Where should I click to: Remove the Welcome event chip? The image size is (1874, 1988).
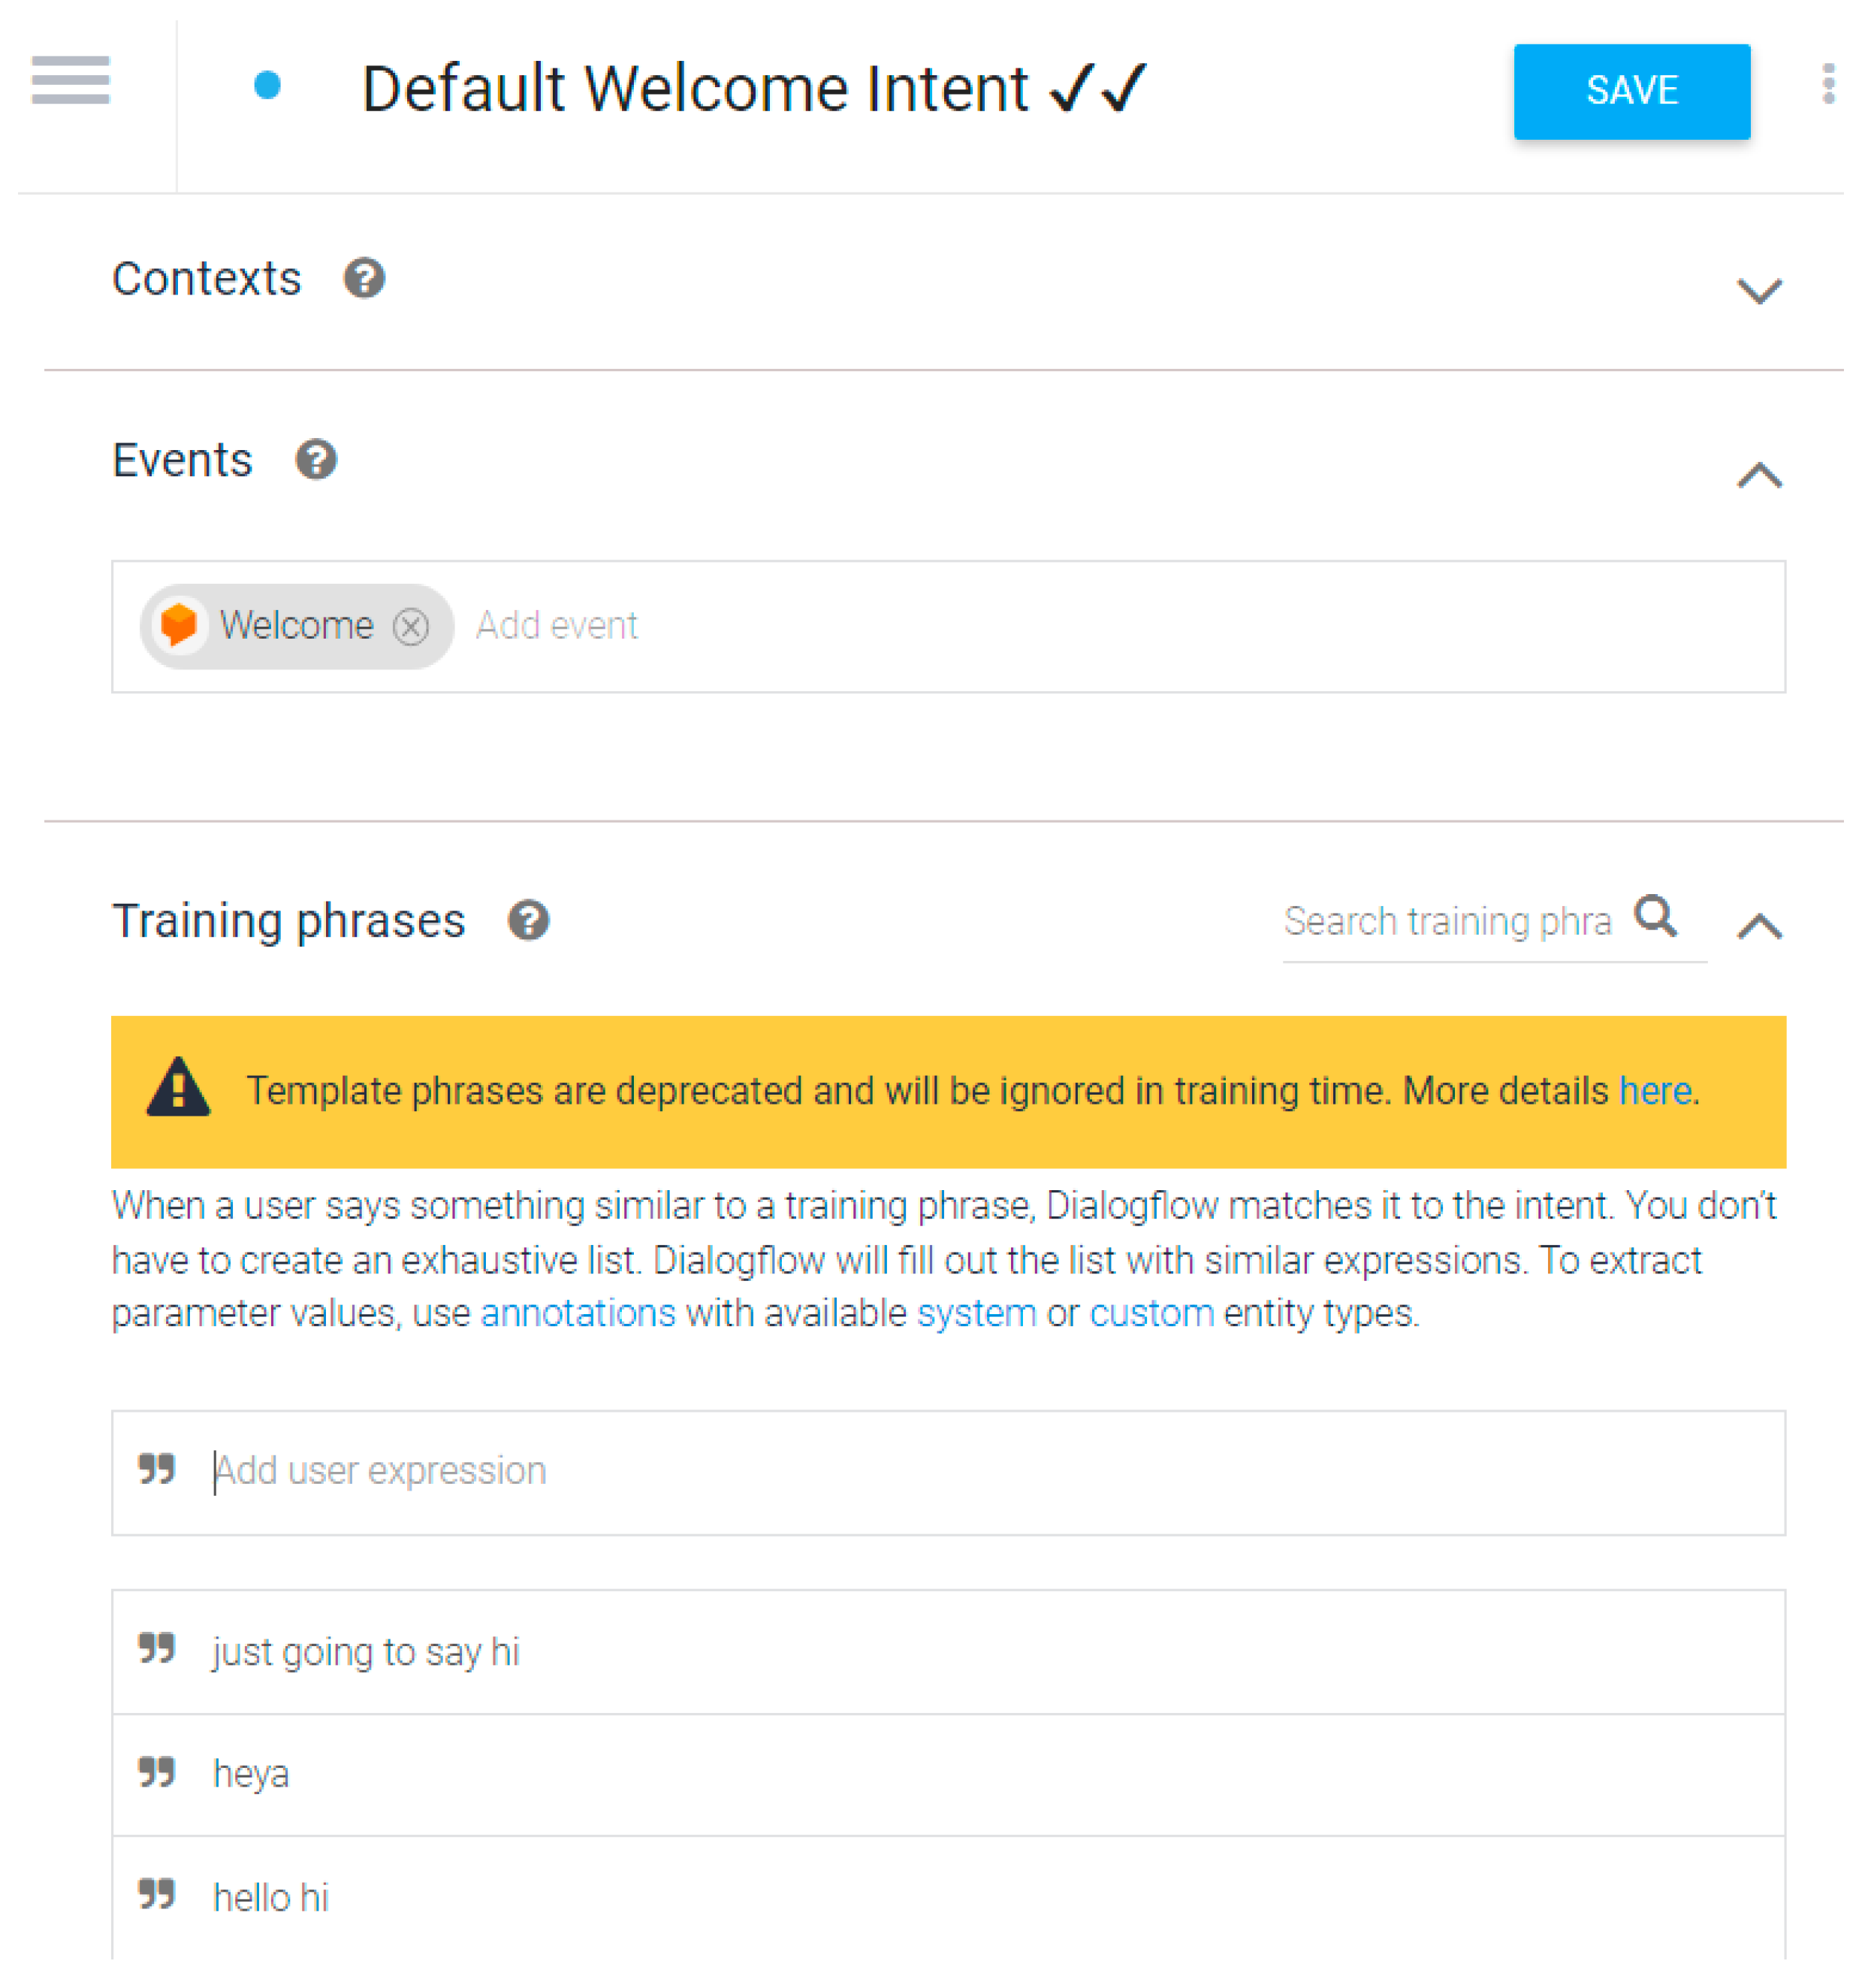click(x=411, y=627)
